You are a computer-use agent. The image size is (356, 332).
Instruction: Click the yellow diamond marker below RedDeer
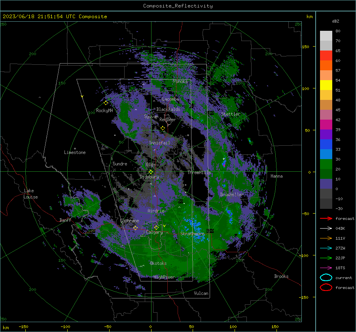163,128
